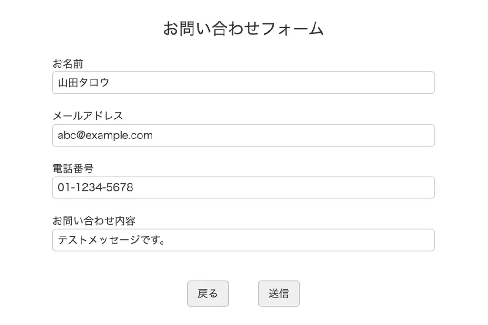Focus the メールアドレス input field

(244, 135)
